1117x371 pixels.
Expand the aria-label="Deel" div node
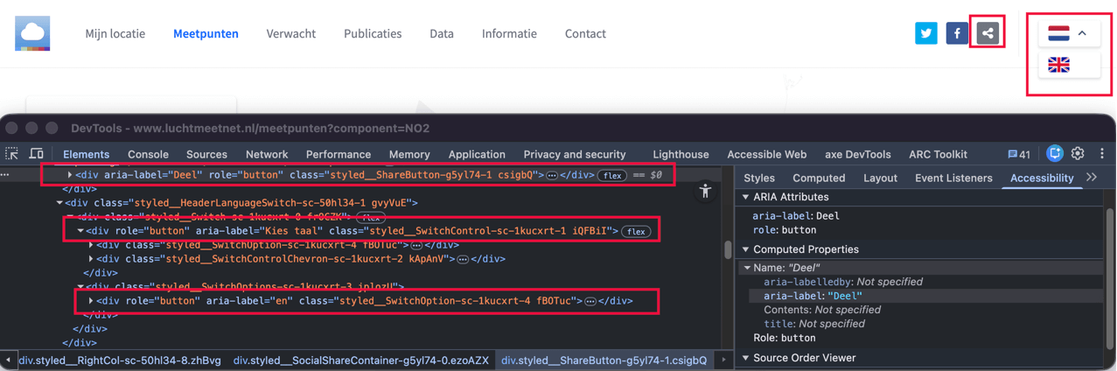coord(70,175)
